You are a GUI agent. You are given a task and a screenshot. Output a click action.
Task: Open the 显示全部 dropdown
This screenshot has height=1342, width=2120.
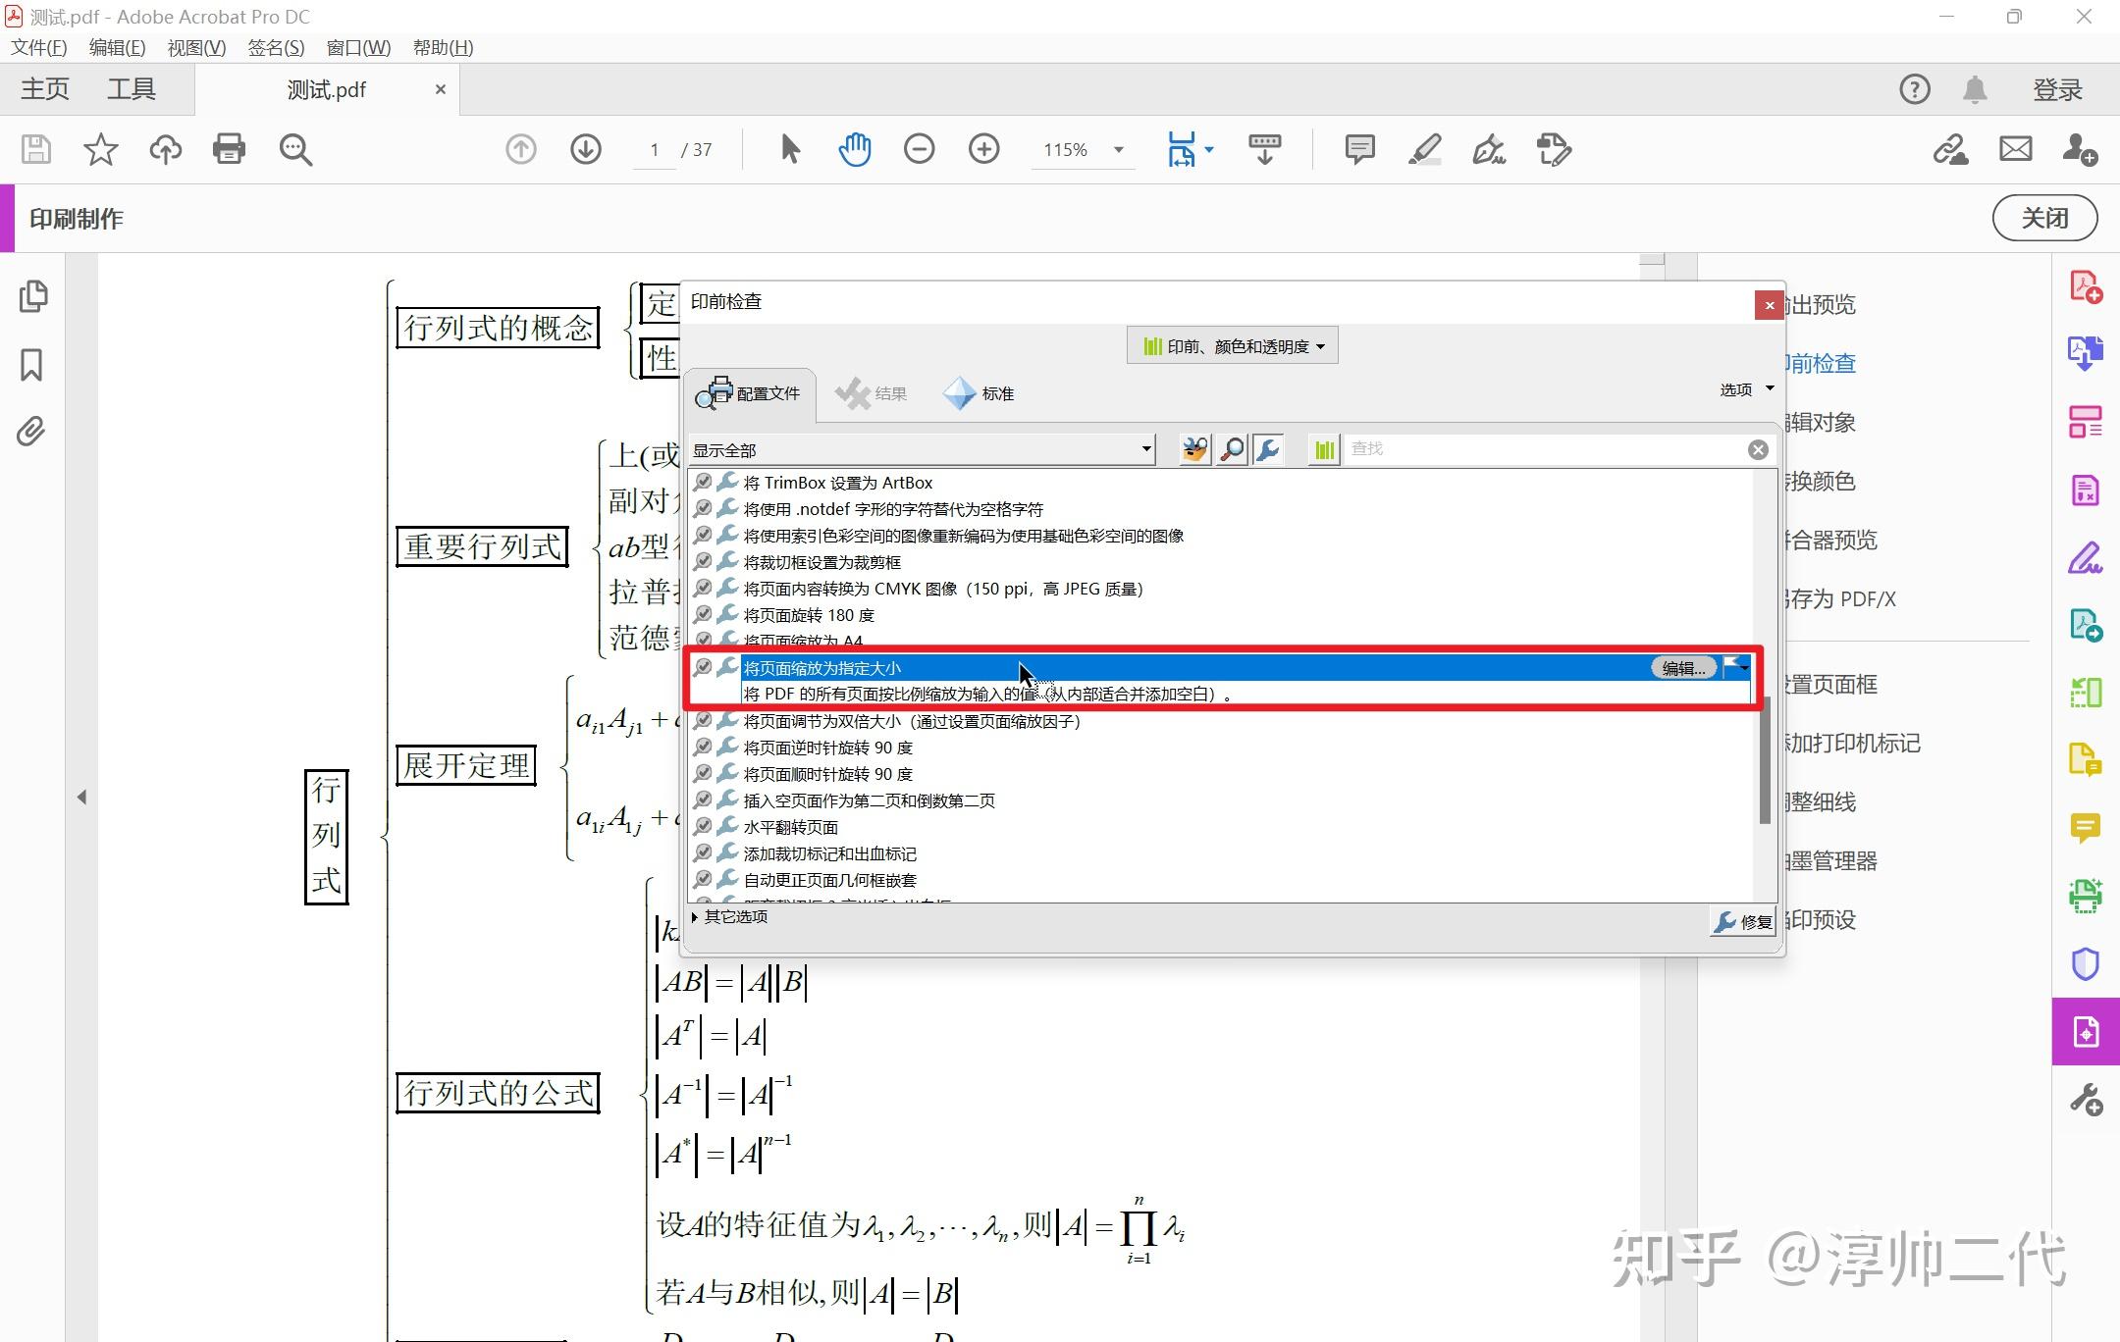(923, 449)
